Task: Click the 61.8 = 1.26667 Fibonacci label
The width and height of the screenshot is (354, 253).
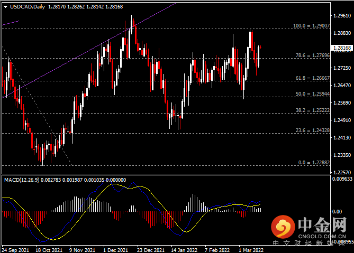Action: click(313, 78)
